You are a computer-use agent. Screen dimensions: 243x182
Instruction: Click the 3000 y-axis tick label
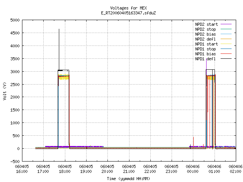pyautogui.click(x=15, y=72)
